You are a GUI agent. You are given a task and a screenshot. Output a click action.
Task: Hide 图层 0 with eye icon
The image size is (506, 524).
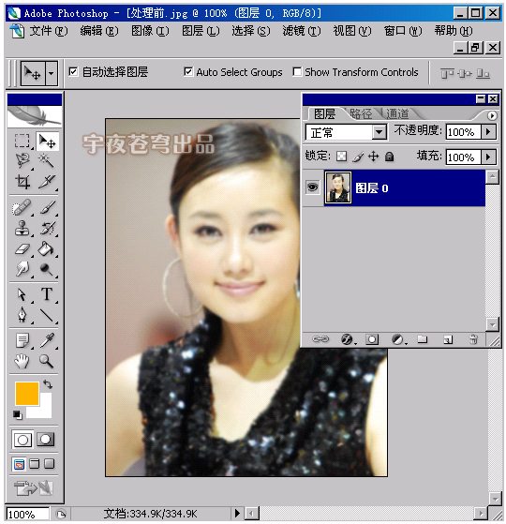point(313,187)
